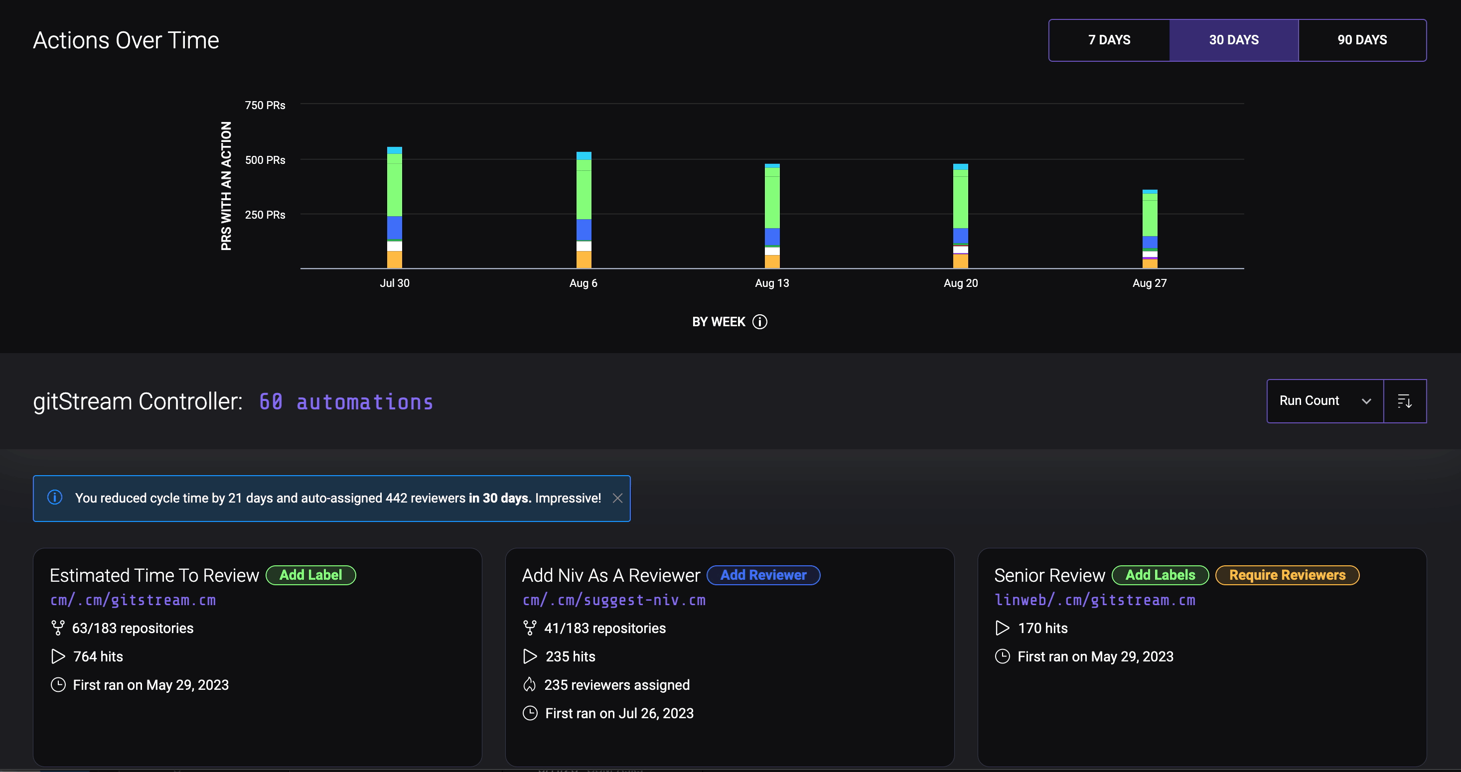The image size is (1461, 772).
Task: Click the flame icon beside reviewers assigned
Action: [x=529, y=685]
